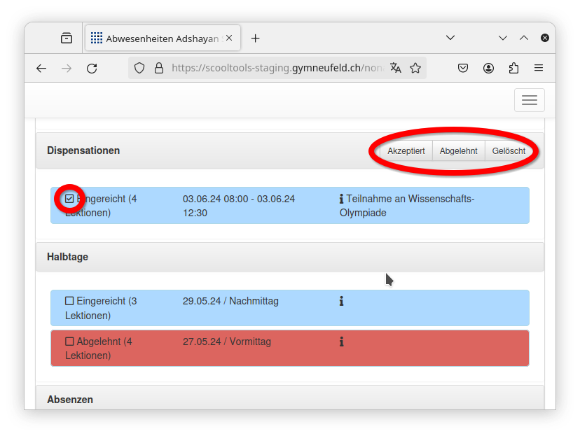The image size is (580, 436).
Task: Bookmark the page with the star icon
Action: [x=415, y=68]
